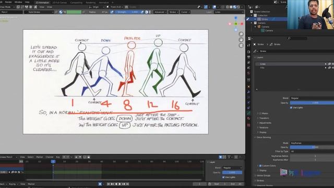Open the Scene properties tab icon
The height and width of the screenshot is (188, 334).
coord(248,68)
